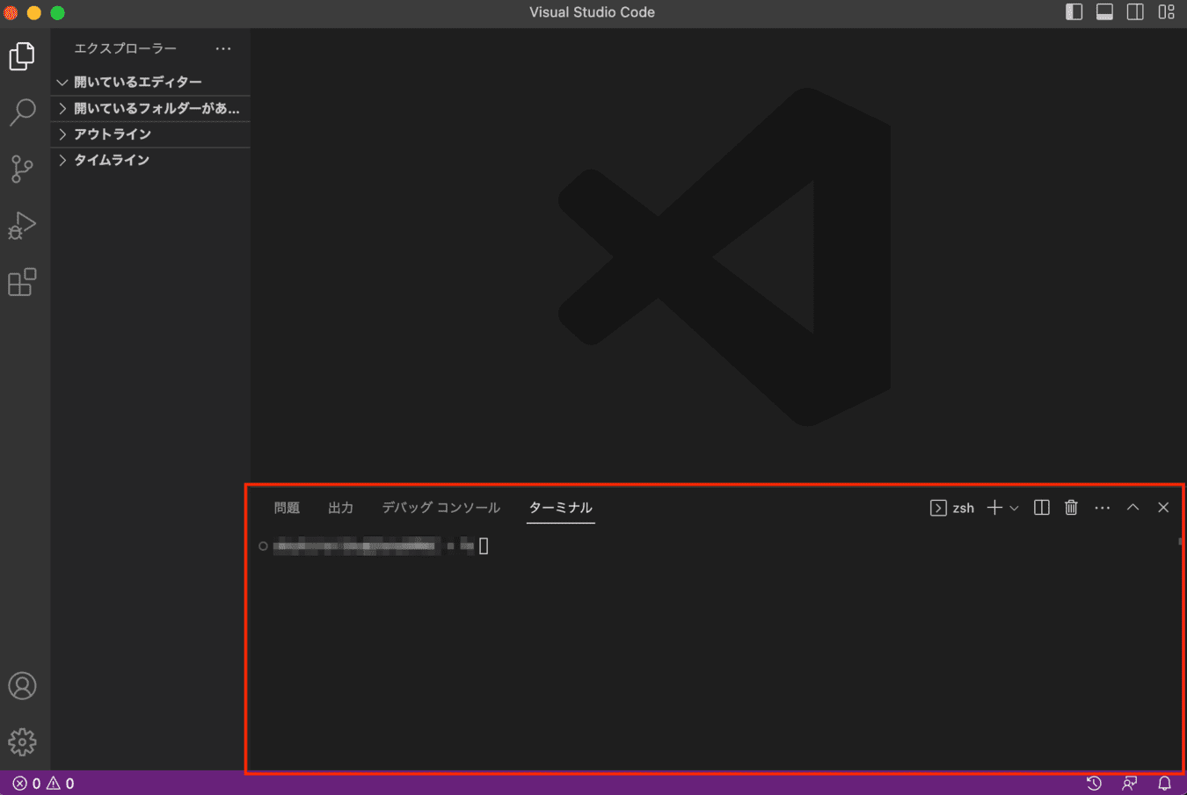Open Customize Layout icon in title bar
The width and height of the screenshot is (1187, 795).
pos(1166,12)
